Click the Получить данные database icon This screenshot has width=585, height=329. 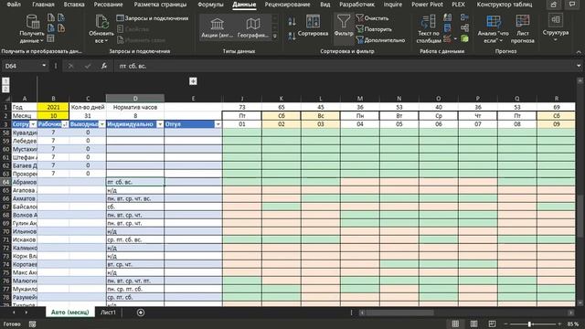[x=33, y=22]
